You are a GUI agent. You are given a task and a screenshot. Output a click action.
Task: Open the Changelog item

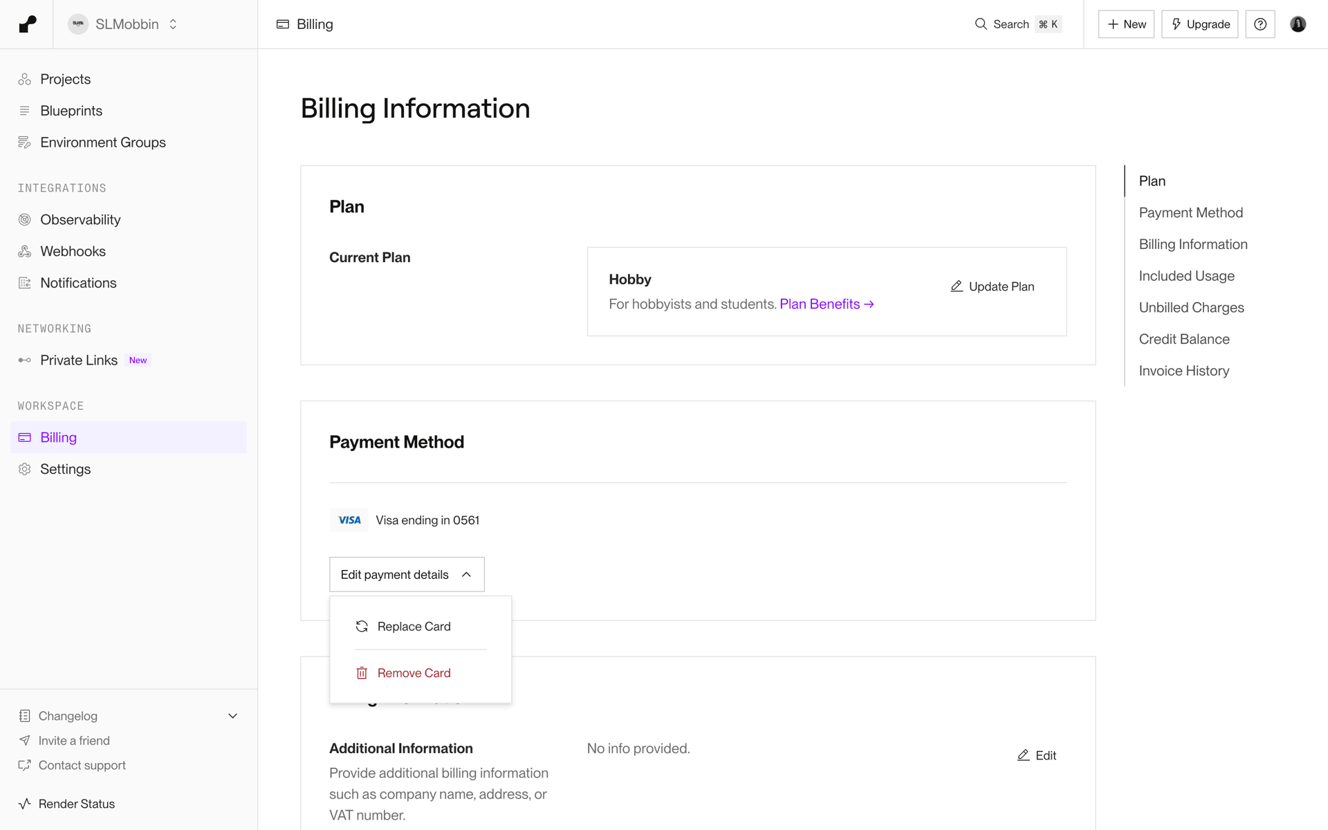click(x=129, y=716)
